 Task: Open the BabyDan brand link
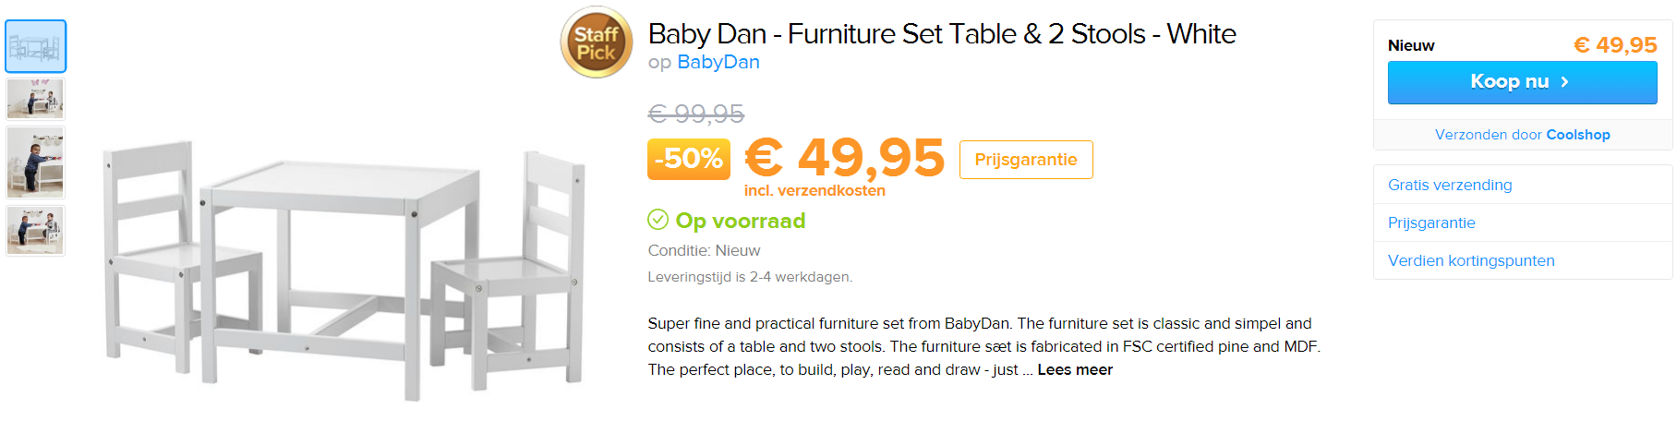click(718, 62)
